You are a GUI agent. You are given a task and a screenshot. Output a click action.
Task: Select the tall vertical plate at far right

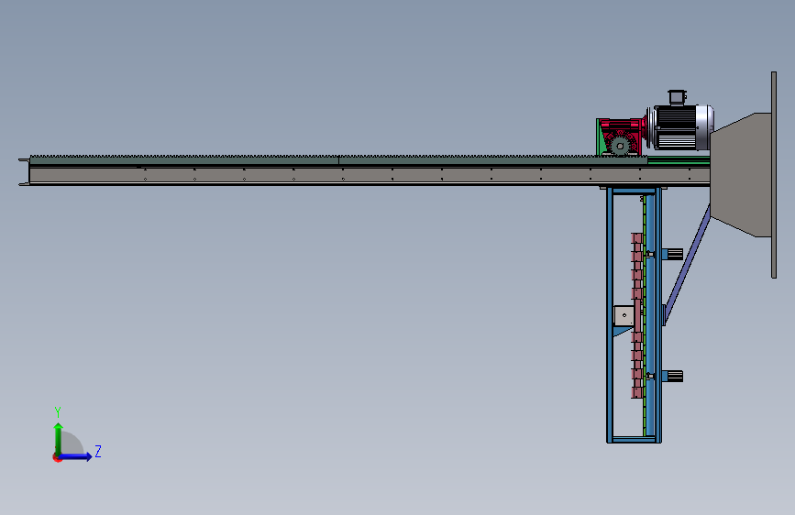click(774, 175)
